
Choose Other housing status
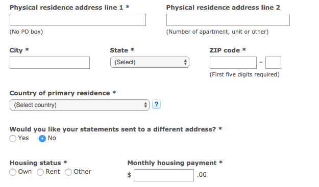click(68, 172)
